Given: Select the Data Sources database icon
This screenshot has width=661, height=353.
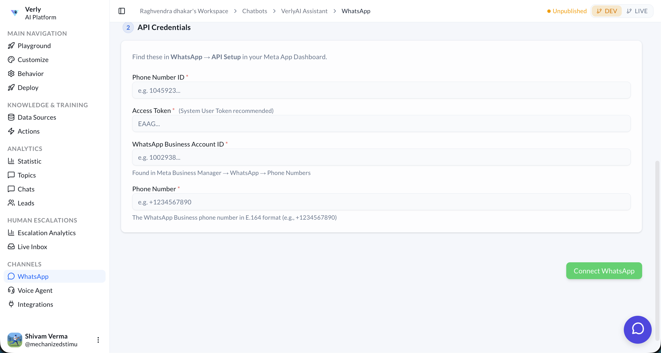Looking at the screenshot, I should (x=11, y=117).
